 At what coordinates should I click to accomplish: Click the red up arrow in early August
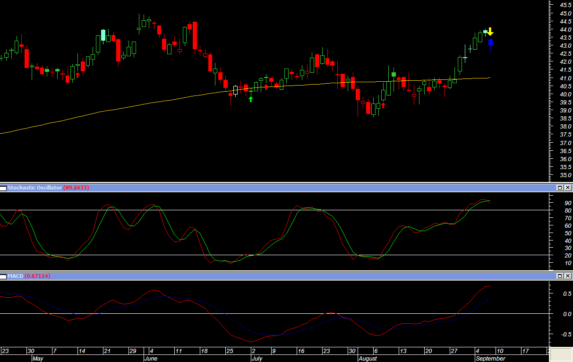click(383, 105)
